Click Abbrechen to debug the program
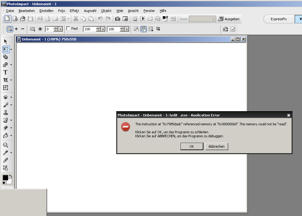The width and height of the screenshot is (302, 216). pos(216,146)
